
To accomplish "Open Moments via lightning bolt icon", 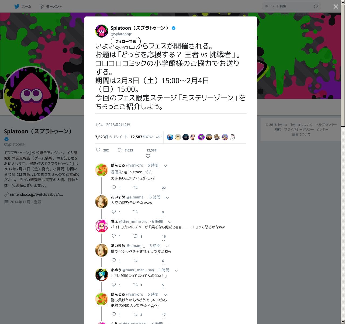I will (42, 6).
